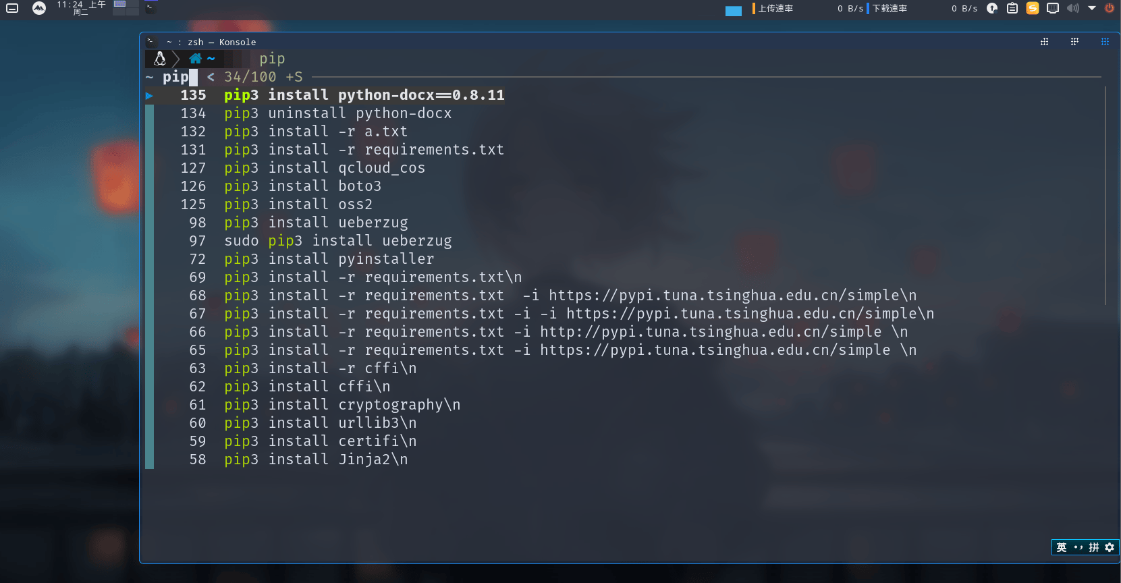Click the minimize dots button on Konsole titlebar
Image resolution: width=1121 pixels, height=583 pixels.
[1045, 42]
